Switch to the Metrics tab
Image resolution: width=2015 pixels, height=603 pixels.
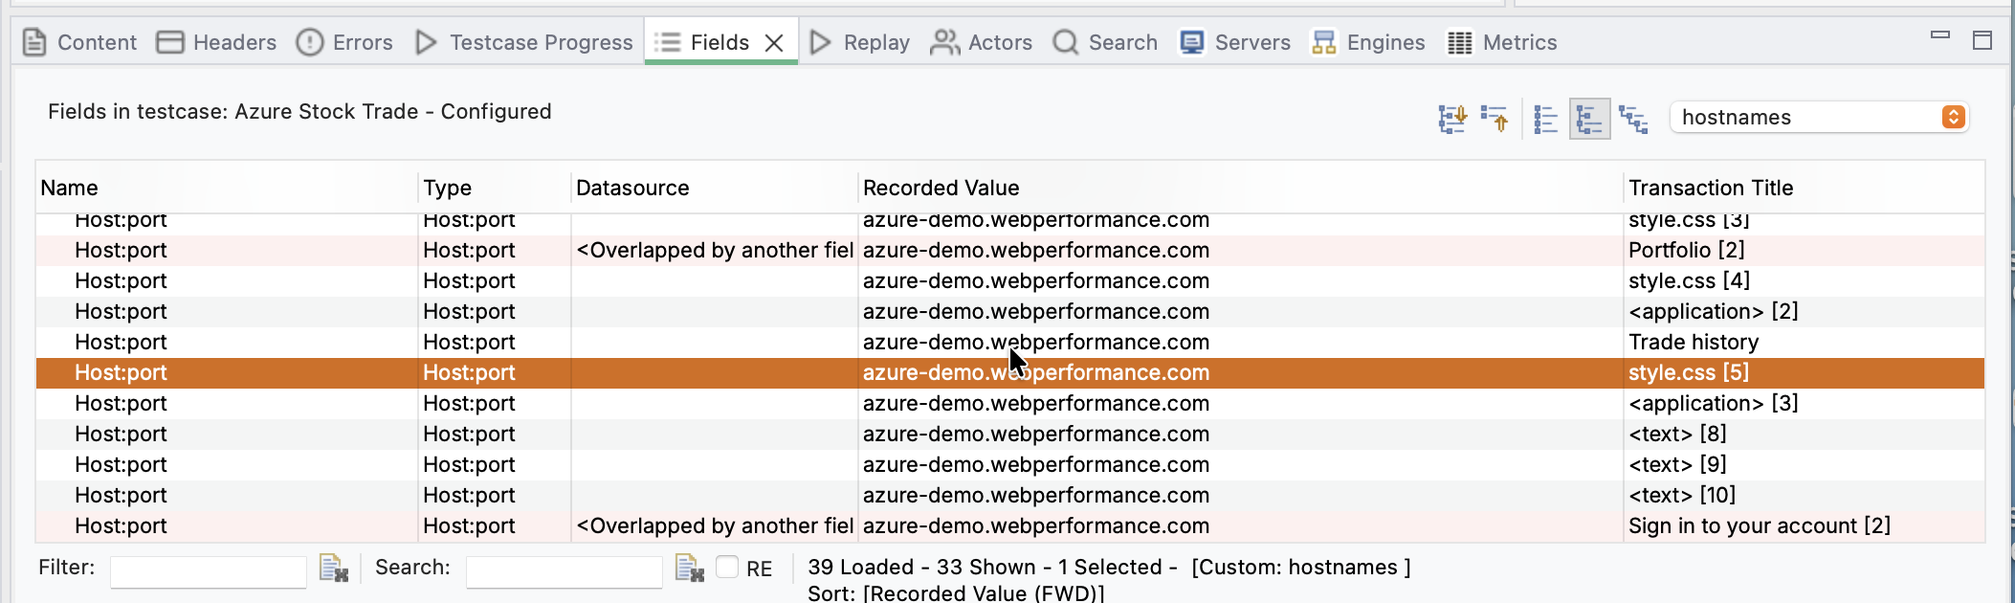(x=1502, y=42)
